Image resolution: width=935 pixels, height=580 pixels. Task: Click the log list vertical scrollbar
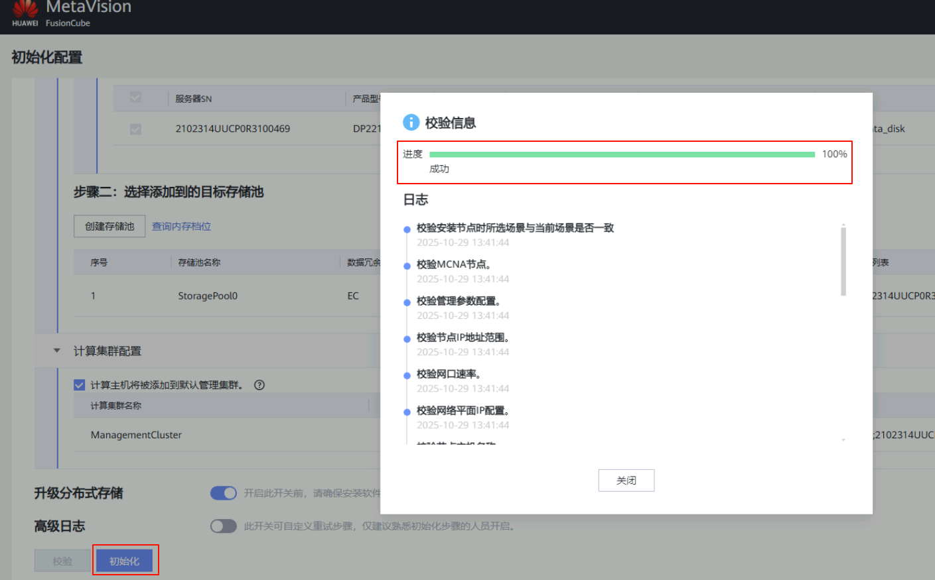[x=843, y=262]
